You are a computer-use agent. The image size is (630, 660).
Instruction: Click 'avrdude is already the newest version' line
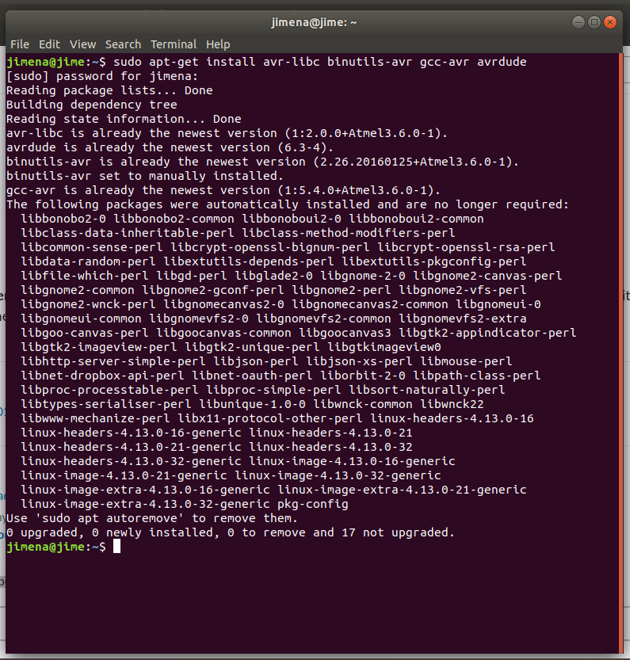coord(170,147)
